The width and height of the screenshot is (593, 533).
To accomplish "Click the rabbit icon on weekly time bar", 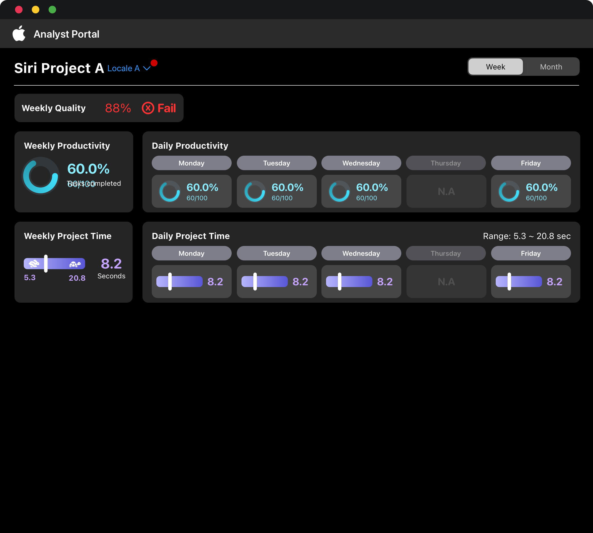I will 34,264.
